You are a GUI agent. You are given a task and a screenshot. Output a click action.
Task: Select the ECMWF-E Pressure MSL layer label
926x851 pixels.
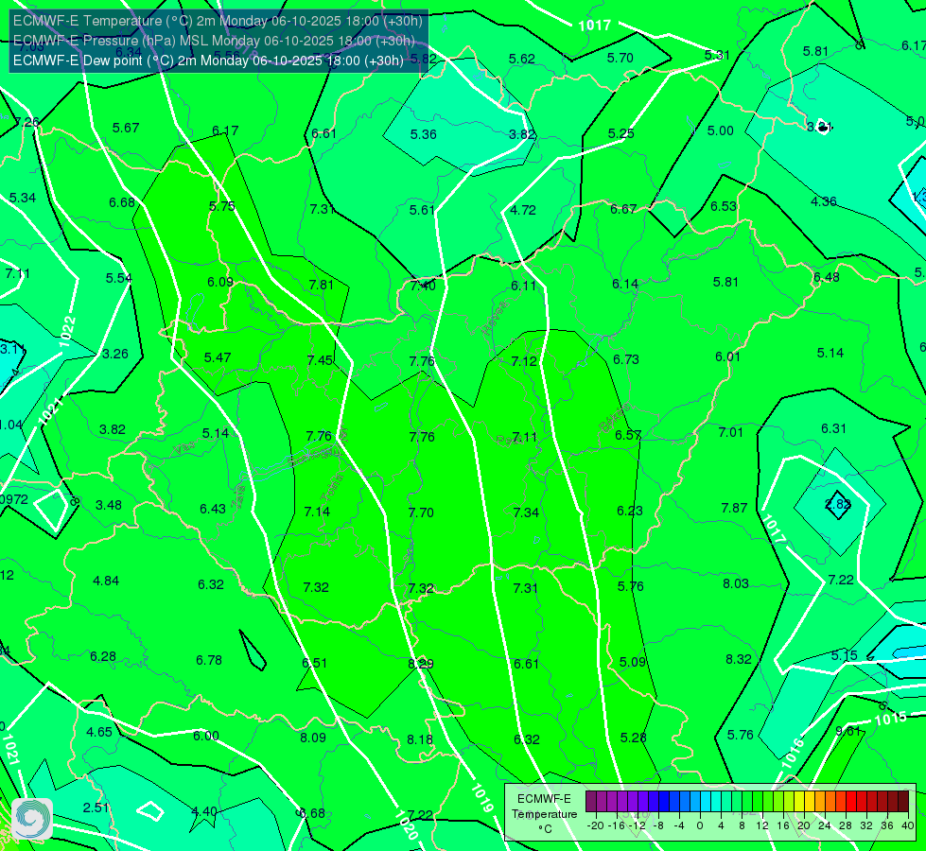coord(214,41)
